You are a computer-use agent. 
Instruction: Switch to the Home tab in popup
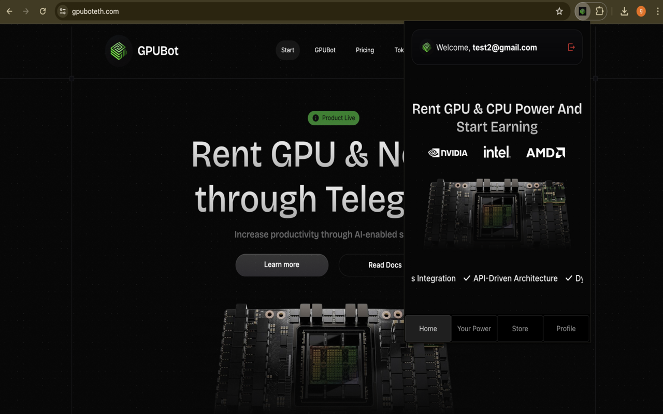(428, 329)
